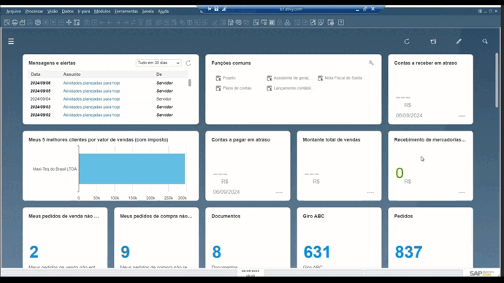Click the Find binoculars toolbar icon
The width and height of the screenshot is (504, 283).
(86, 23)
